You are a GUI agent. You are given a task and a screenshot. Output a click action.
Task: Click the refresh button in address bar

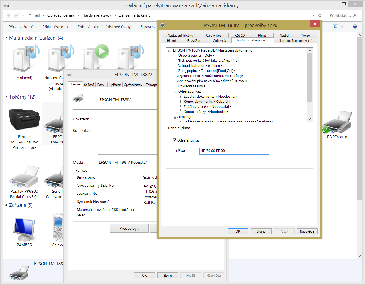tap(320, 15)
